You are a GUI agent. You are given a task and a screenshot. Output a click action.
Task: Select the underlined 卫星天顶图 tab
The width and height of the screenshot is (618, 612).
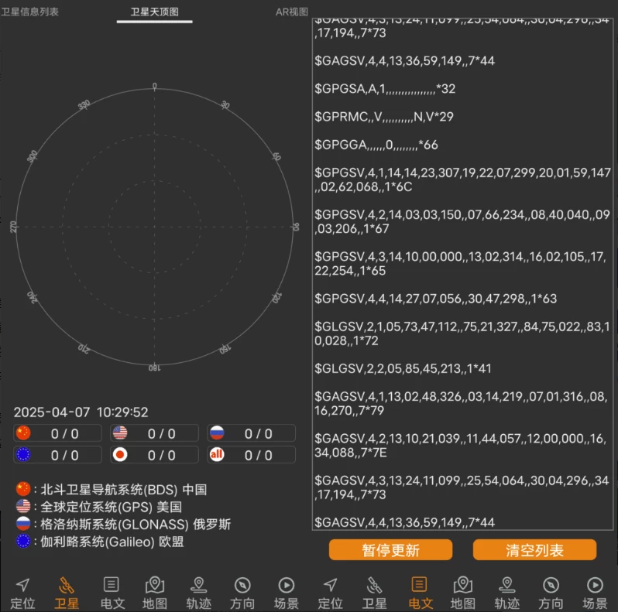coord(154,12)
